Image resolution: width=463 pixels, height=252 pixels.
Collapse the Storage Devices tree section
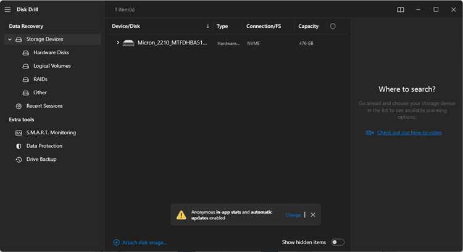click(10, 39)
